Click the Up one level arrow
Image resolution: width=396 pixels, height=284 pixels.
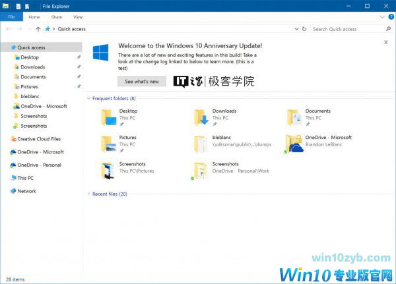click(38, 29)
